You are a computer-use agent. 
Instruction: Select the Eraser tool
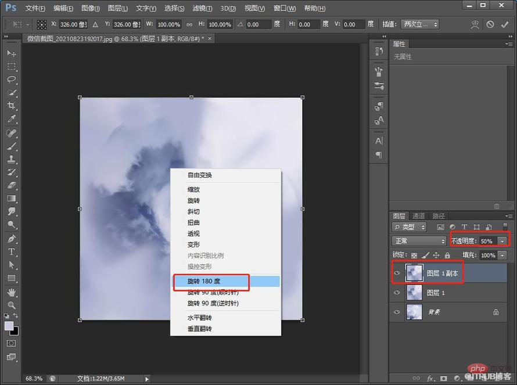(12, 185)
